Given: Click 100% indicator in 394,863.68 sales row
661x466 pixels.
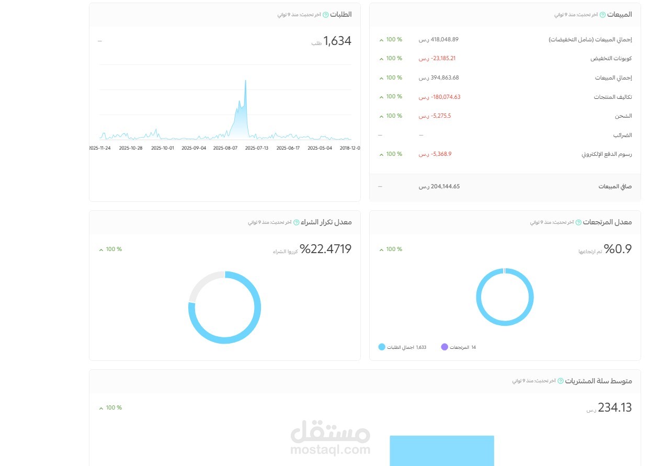Looking at the screenshot, I should pyautogui.click(x=394, y=77).
